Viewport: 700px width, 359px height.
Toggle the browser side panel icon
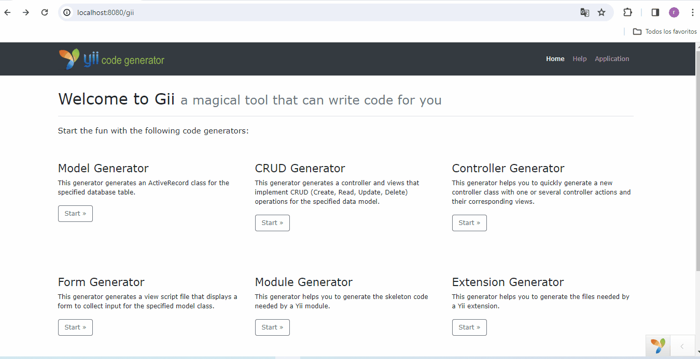coord(655,12)
